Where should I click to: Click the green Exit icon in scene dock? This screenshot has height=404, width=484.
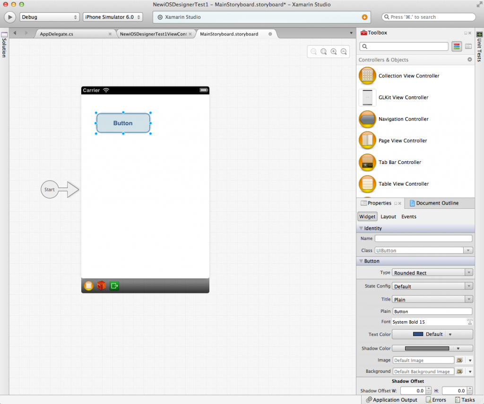point(114,286)
